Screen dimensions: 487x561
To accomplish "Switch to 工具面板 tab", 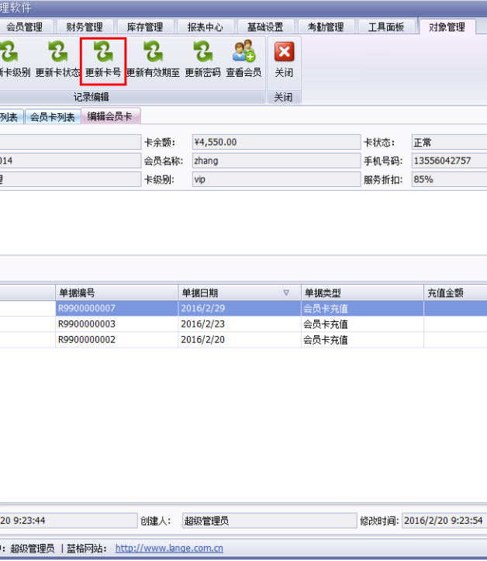I will coord(386,27).
